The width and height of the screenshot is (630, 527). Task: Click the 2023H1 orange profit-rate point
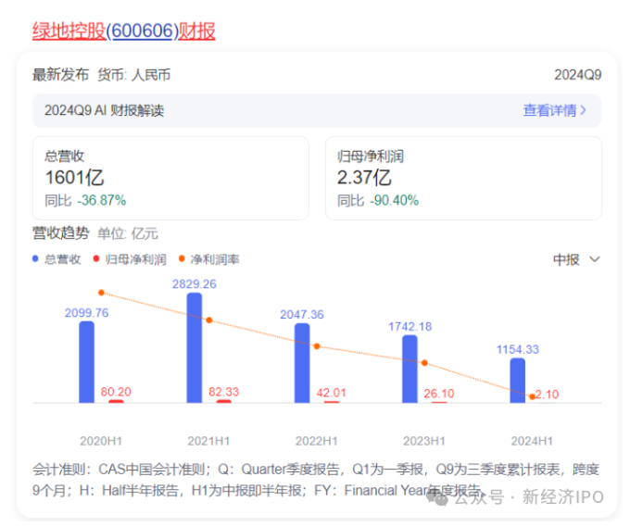coord(424,363)
